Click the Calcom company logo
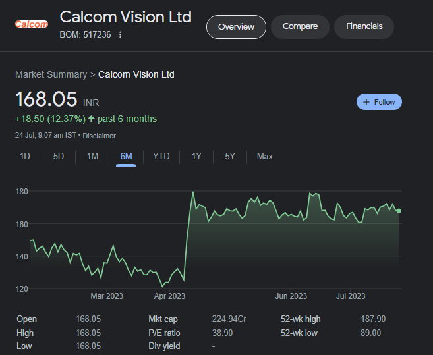This screenshot has width=433, height=355. (32, 24)
